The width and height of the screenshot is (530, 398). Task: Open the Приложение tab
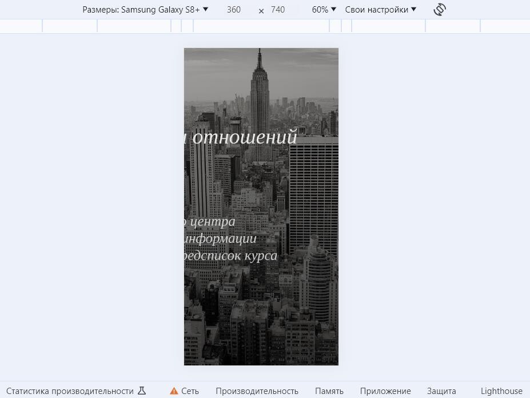click(x=385, y=391)
